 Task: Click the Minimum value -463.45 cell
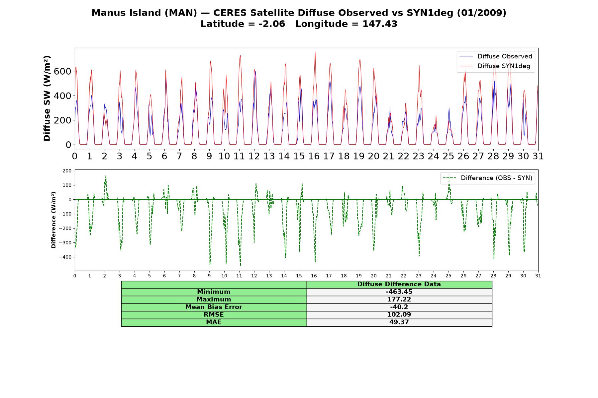(399, 292)
